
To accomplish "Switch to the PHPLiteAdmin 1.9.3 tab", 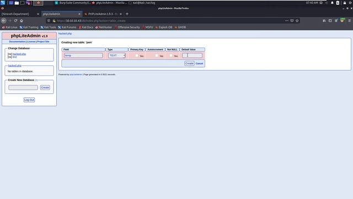I will click(103, 14).
